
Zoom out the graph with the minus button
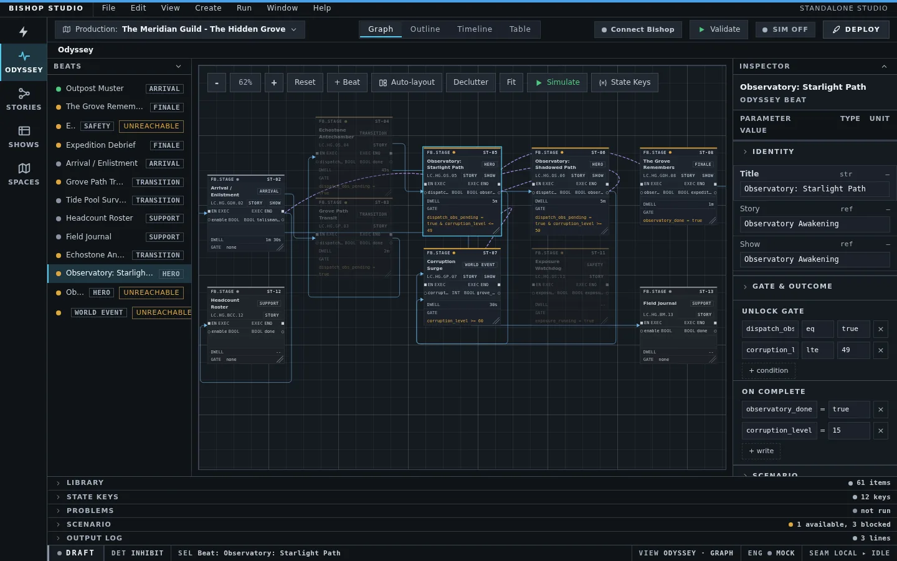217,82
